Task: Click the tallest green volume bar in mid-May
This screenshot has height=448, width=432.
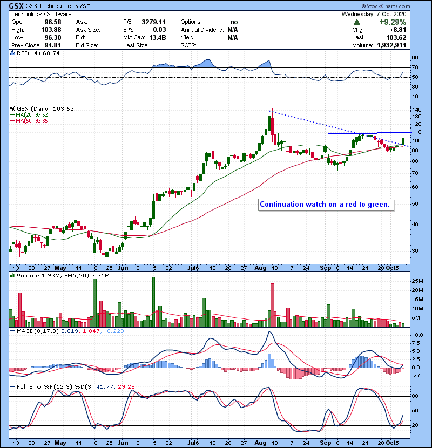Action: coord(94,303)
